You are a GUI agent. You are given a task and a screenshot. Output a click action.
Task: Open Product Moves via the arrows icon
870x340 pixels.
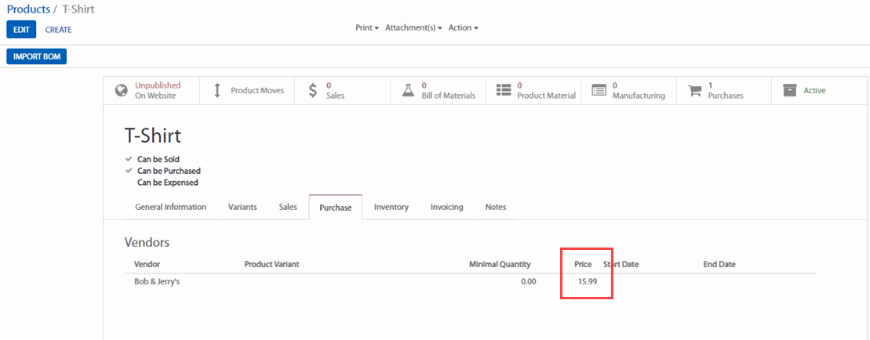coord(217,90)
